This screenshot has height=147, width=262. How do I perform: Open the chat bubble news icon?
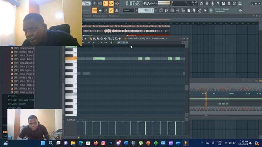coord(235,4)
